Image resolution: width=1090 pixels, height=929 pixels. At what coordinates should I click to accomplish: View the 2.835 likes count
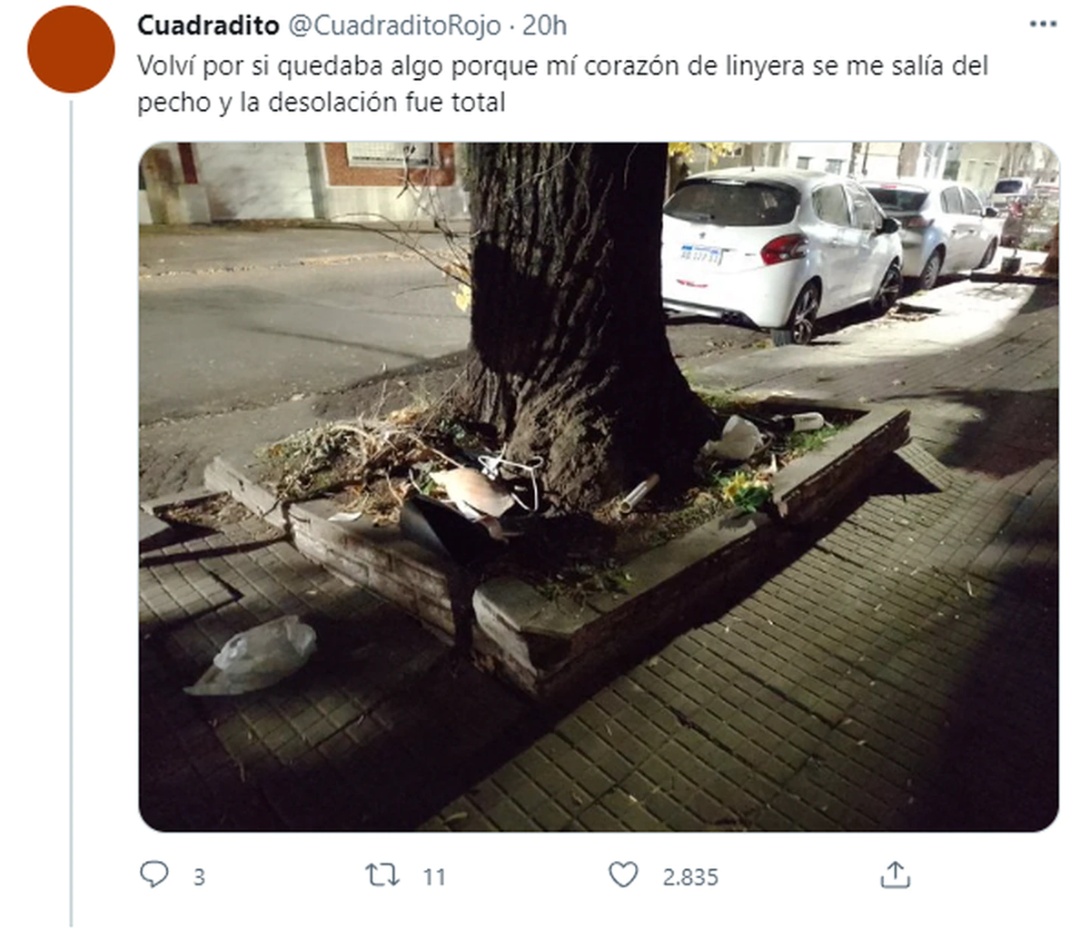[690, 877]
